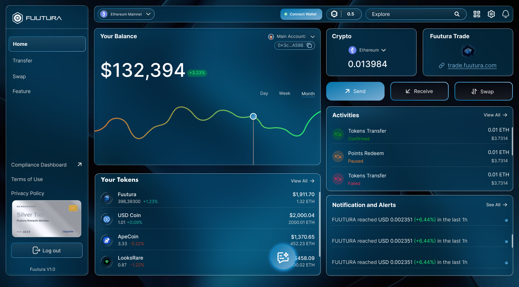519x287 pixels.
Task: Click the hexagon points icon beside 0.5
Action: pos(334,14)
